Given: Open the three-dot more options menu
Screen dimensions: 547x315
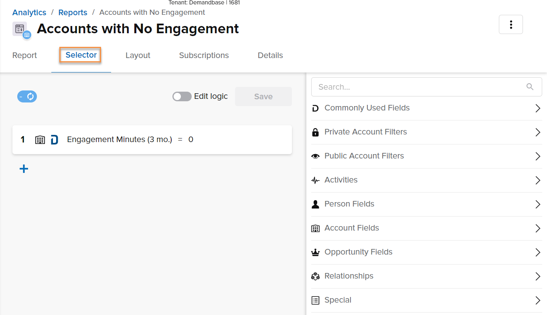Looking at the screenshot, I should (511, 24).
